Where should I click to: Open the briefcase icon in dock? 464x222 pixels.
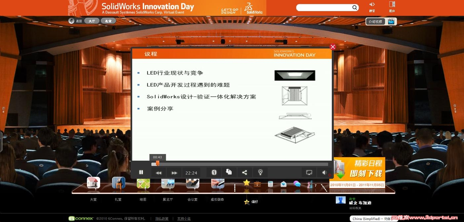point(257,183)
